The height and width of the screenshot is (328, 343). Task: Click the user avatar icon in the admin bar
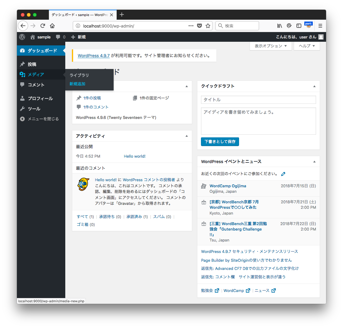[321, 37]
